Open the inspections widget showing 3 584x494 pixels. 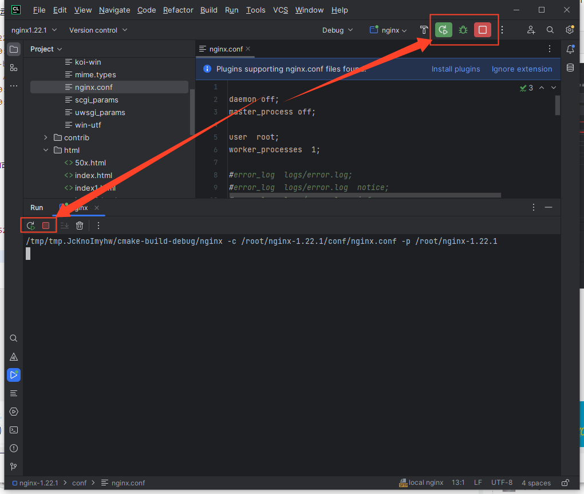(x=526, y=88)
